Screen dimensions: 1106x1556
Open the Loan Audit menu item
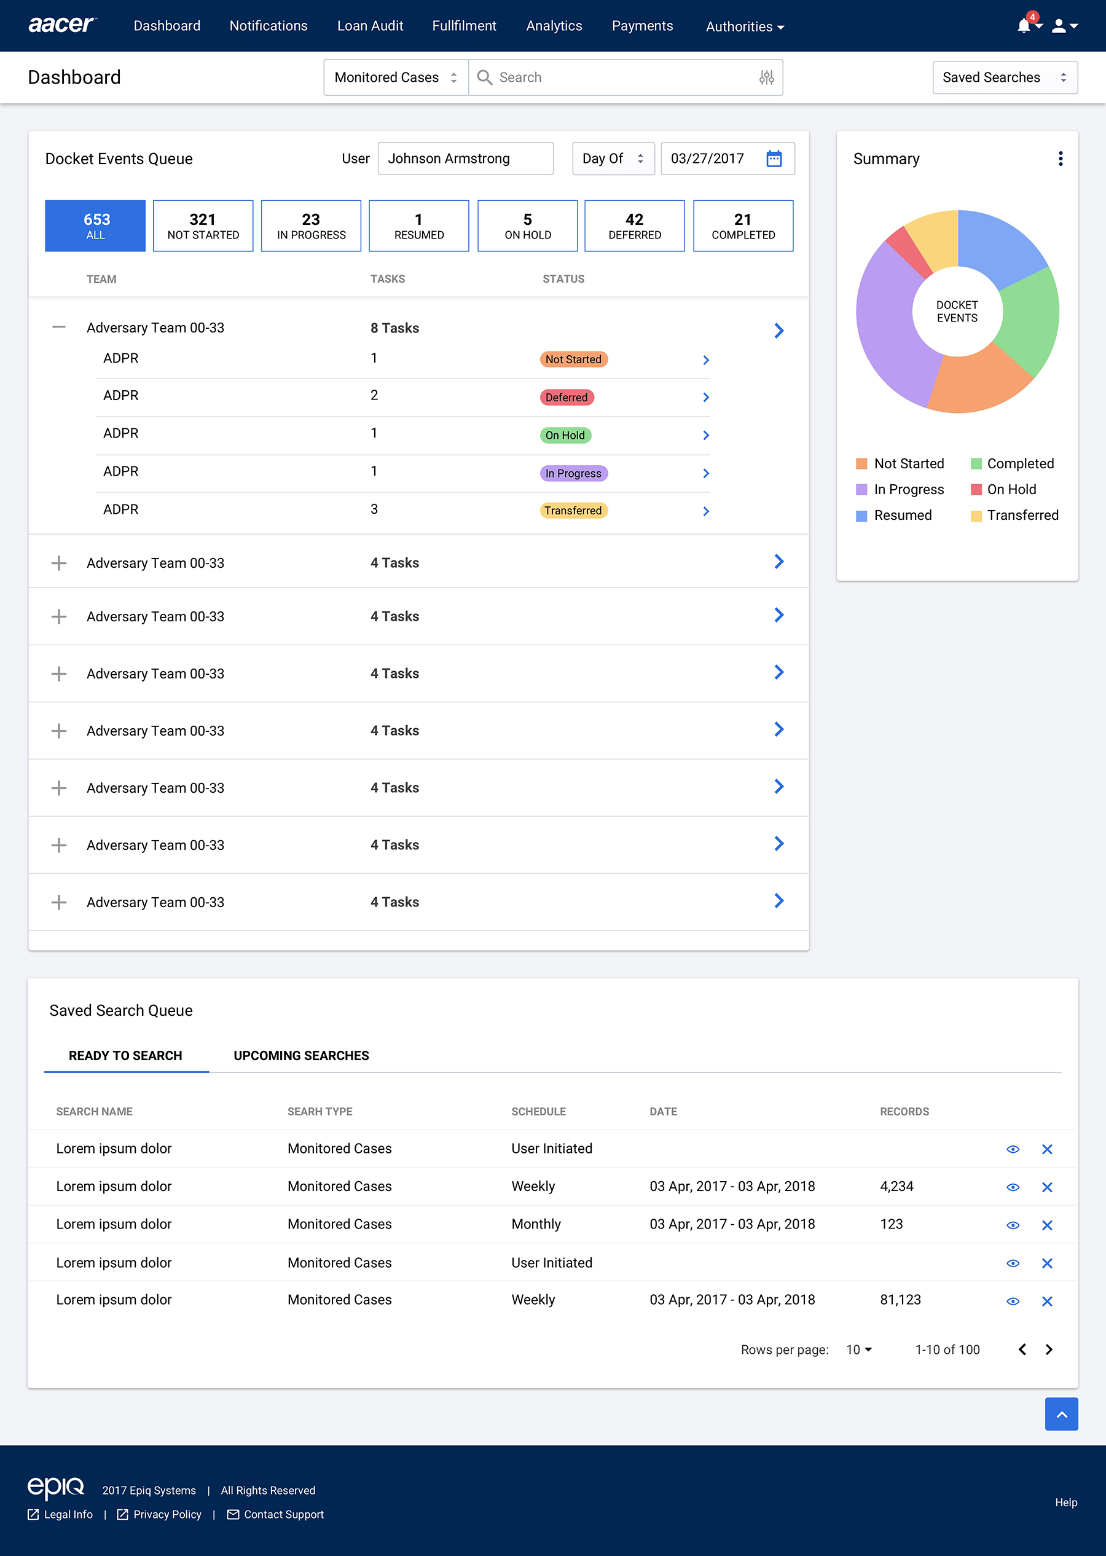[x=370, y=26]
